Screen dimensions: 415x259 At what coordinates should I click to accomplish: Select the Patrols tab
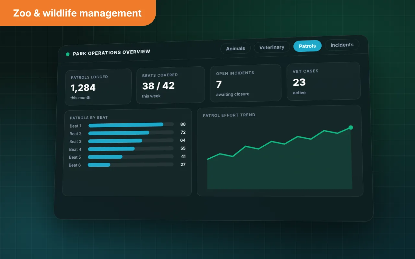click(307, 46)
